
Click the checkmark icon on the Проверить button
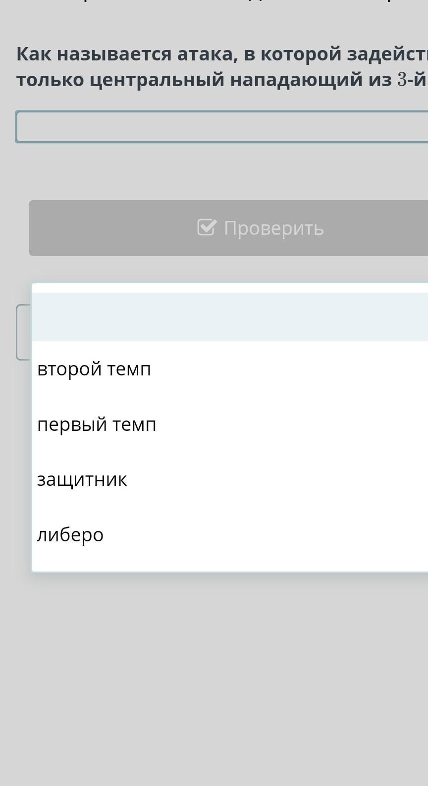coord(207,228)
